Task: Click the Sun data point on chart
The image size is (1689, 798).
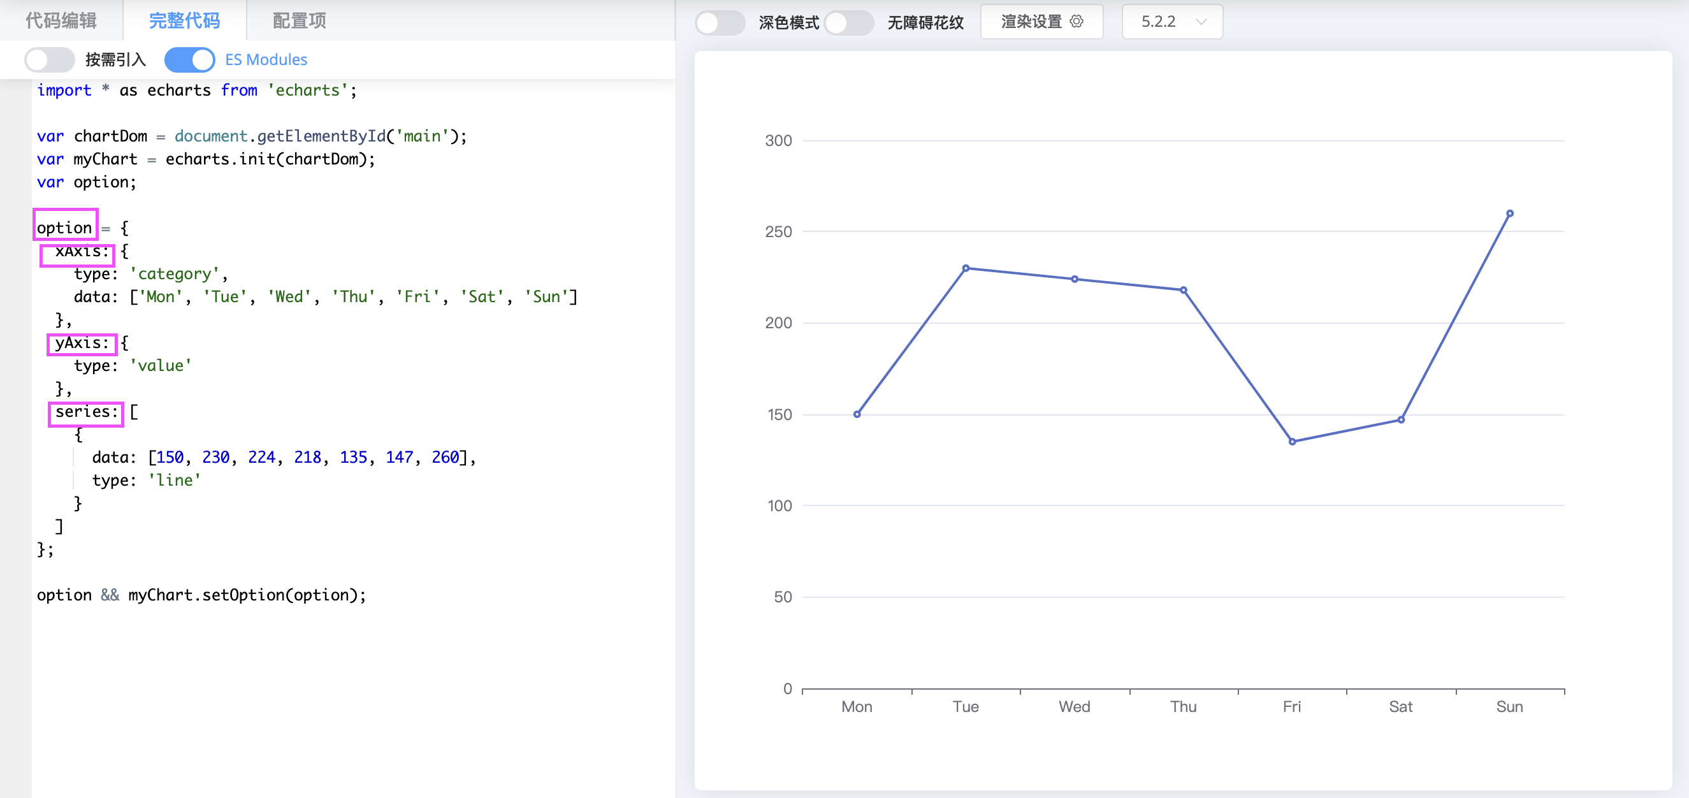Action: click(1509, 214)
